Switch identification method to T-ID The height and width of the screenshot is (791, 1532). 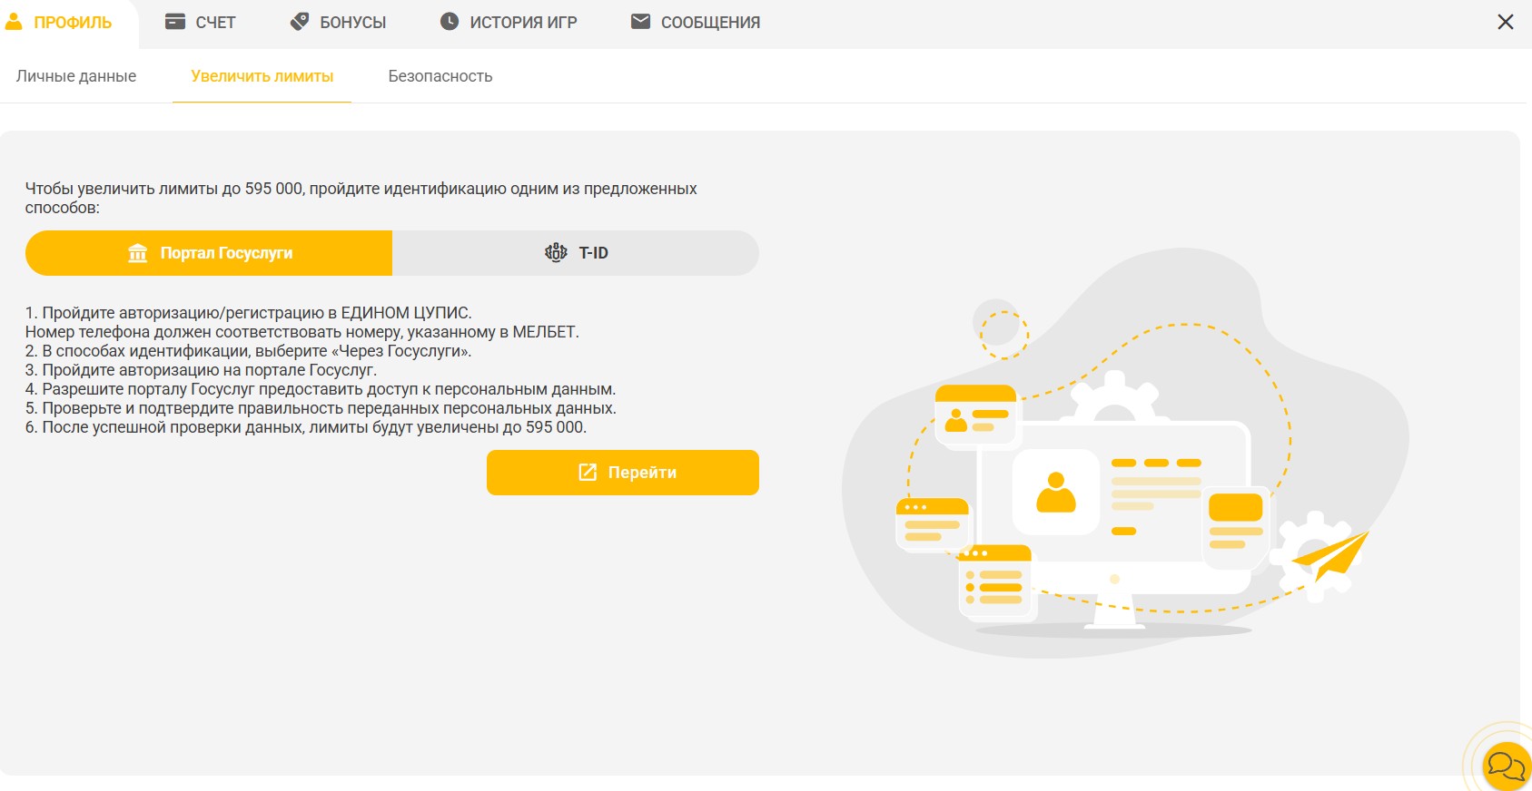[x=576, y=253]
